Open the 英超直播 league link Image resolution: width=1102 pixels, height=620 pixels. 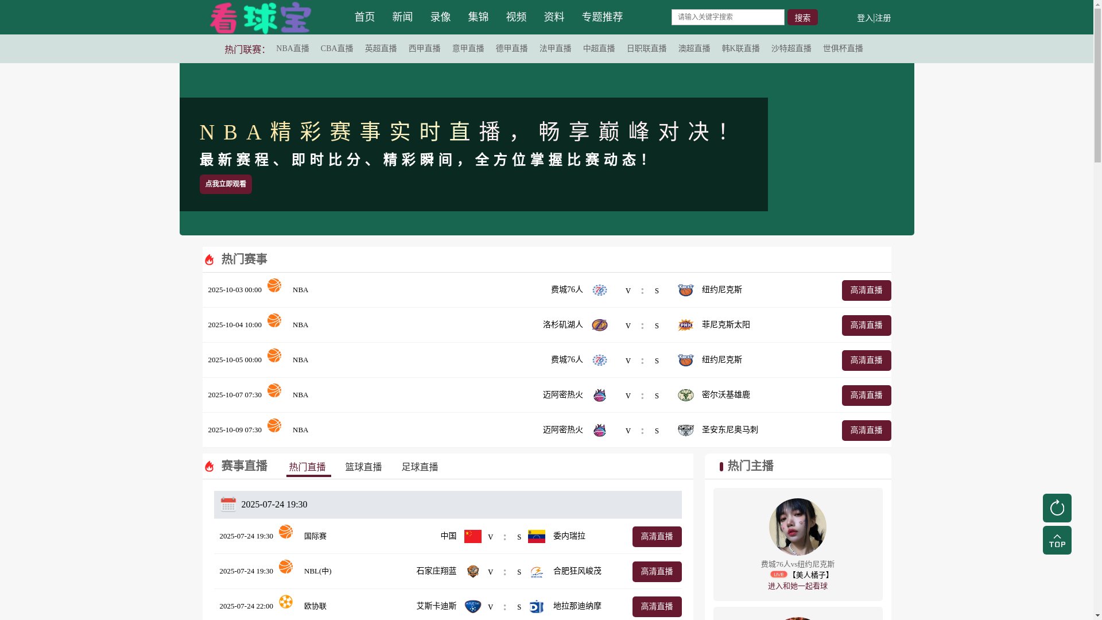(381, 49)
